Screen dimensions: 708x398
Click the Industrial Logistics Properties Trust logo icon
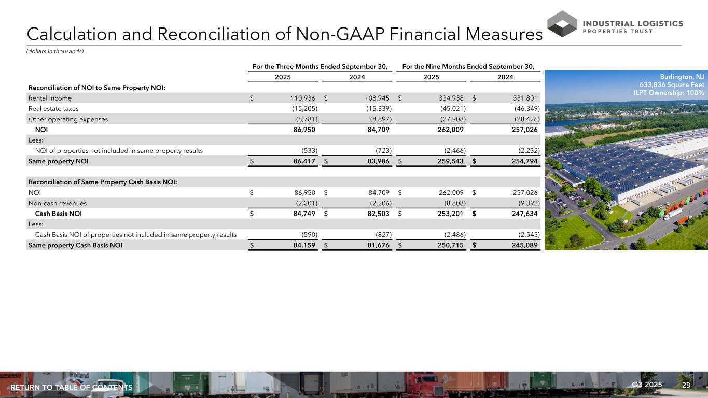click(x=562, y=24)
